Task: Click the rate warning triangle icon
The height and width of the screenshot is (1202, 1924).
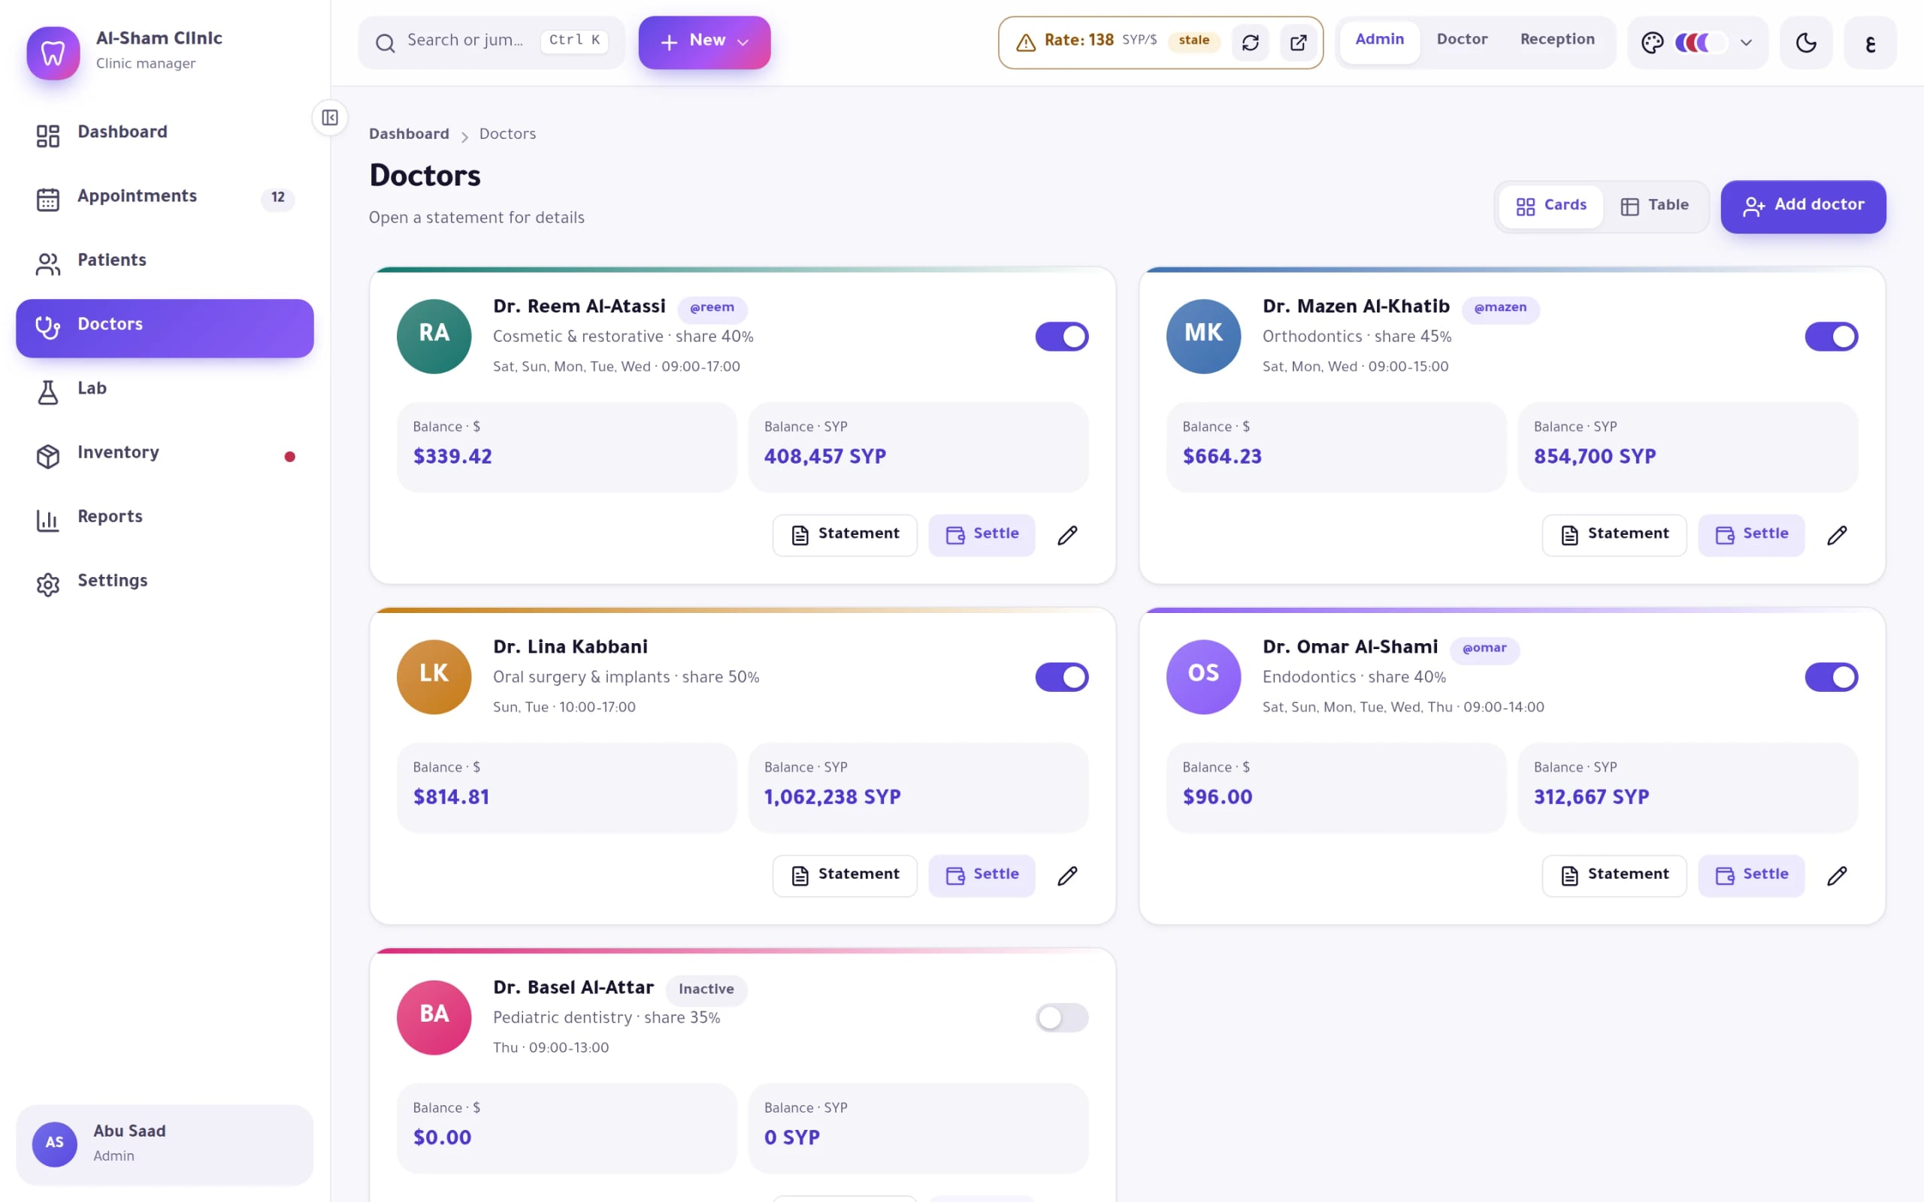Action: click(1026, 42)
